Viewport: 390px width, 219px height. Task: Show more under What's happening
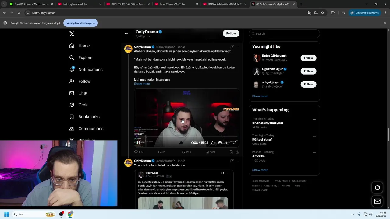[x=260, y=170]
